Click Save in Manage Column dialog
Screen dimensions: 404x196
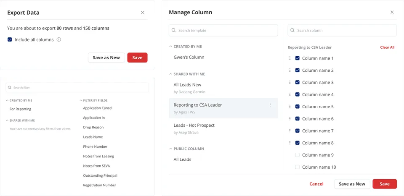tap(385, 184)
